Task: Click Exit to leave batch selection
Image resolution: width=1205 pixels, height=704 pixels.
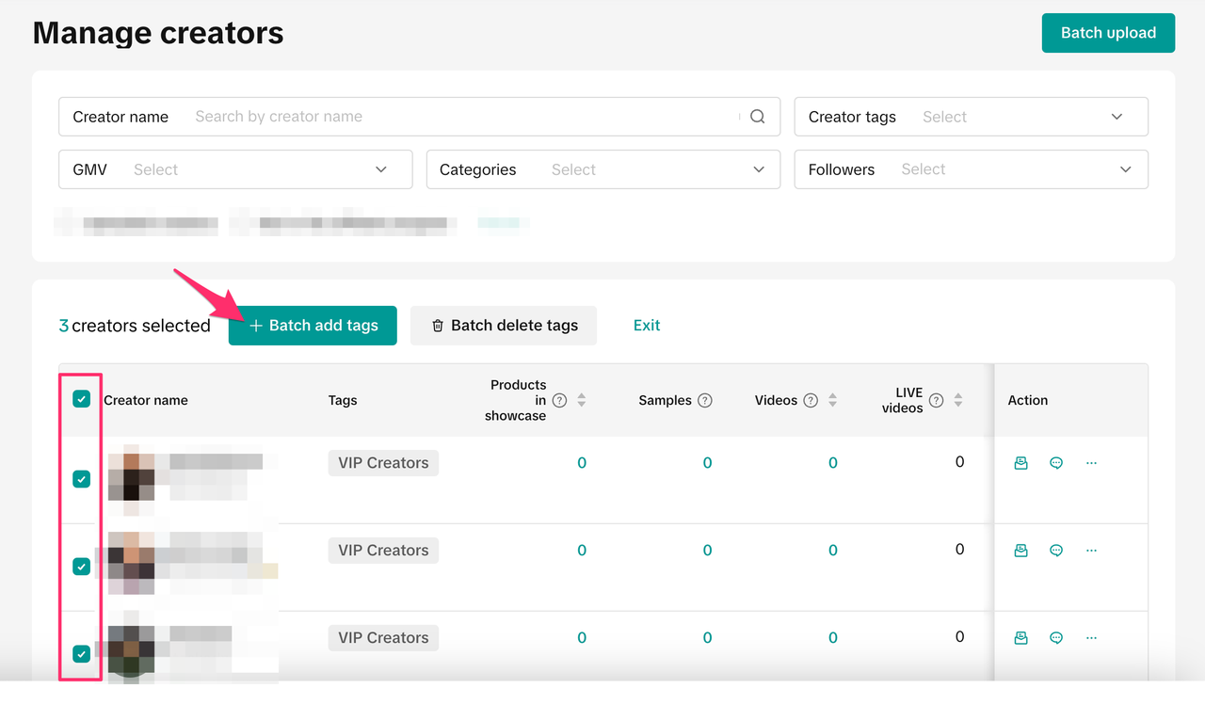Action: tap(647, 326)
